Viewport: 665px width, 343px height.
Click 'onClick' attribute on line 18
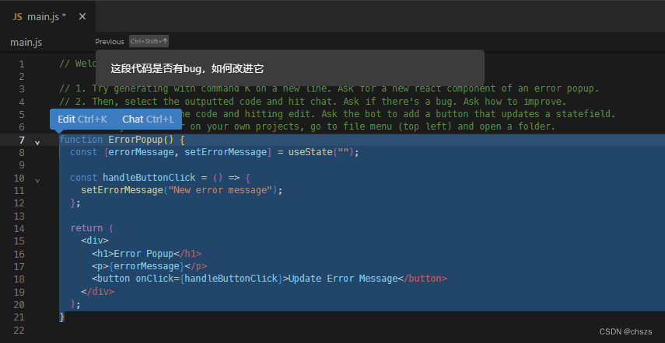point(154,279)
